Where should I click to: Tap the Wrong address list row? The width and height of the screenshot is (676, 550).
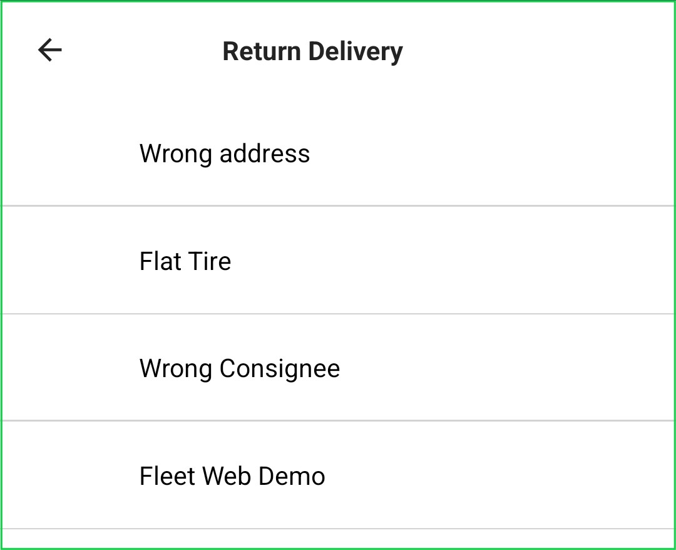[338, 153]
